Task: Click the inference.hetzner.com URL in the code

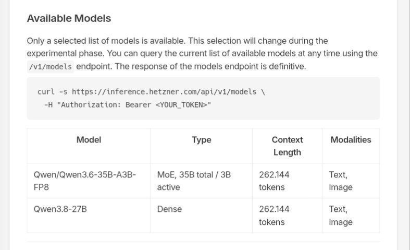Action: pos(164,92)
